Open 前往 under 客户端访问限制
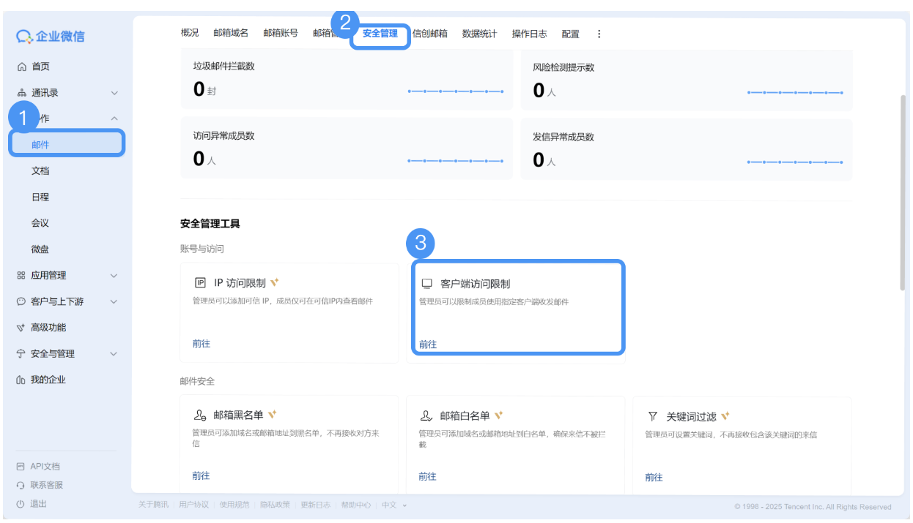Screen dimensions: 913x523 point(427,344)
